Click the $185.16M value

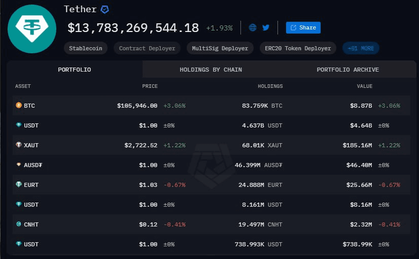[x=357, y=145]
